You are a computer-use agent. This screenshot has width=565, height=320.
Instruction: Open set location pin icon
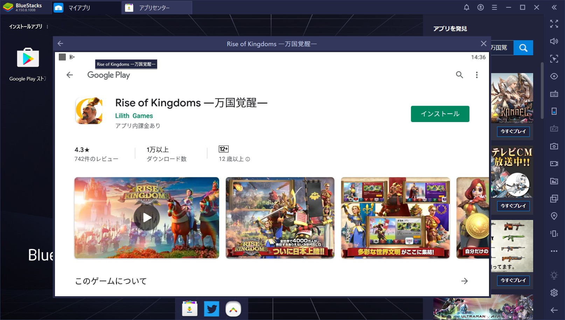[554, 216]
